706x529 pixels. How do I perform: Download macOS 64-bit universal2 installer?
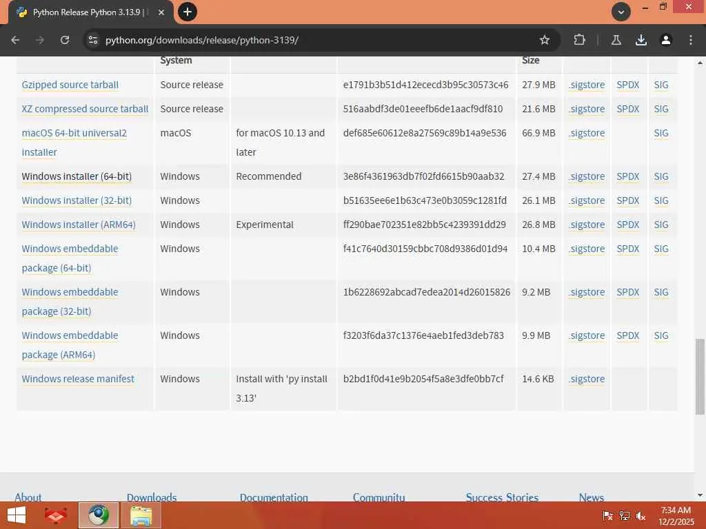point(74,143)
